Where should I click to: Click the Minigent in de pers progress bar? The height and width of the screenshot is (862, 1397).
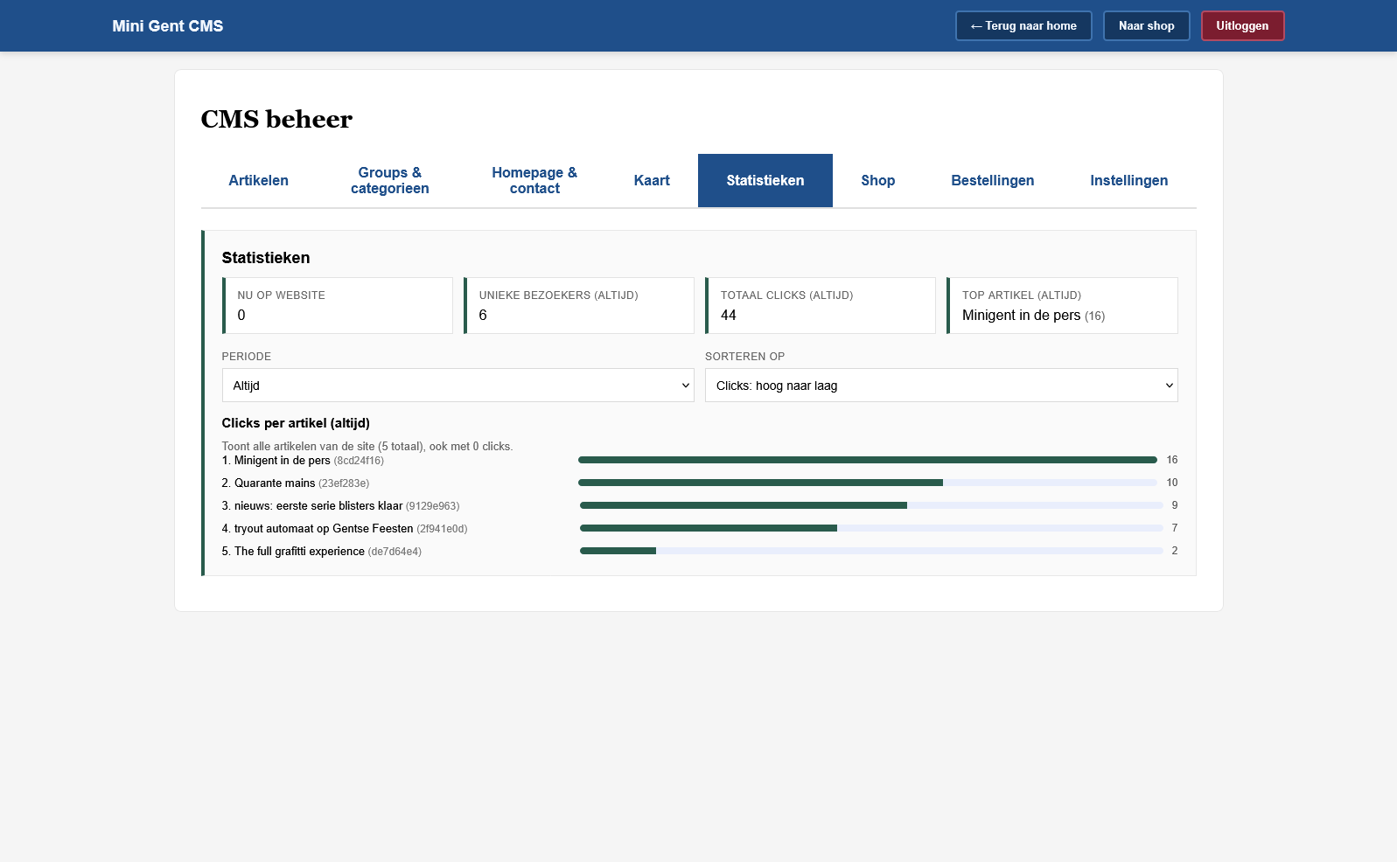(x=868, y=460)
